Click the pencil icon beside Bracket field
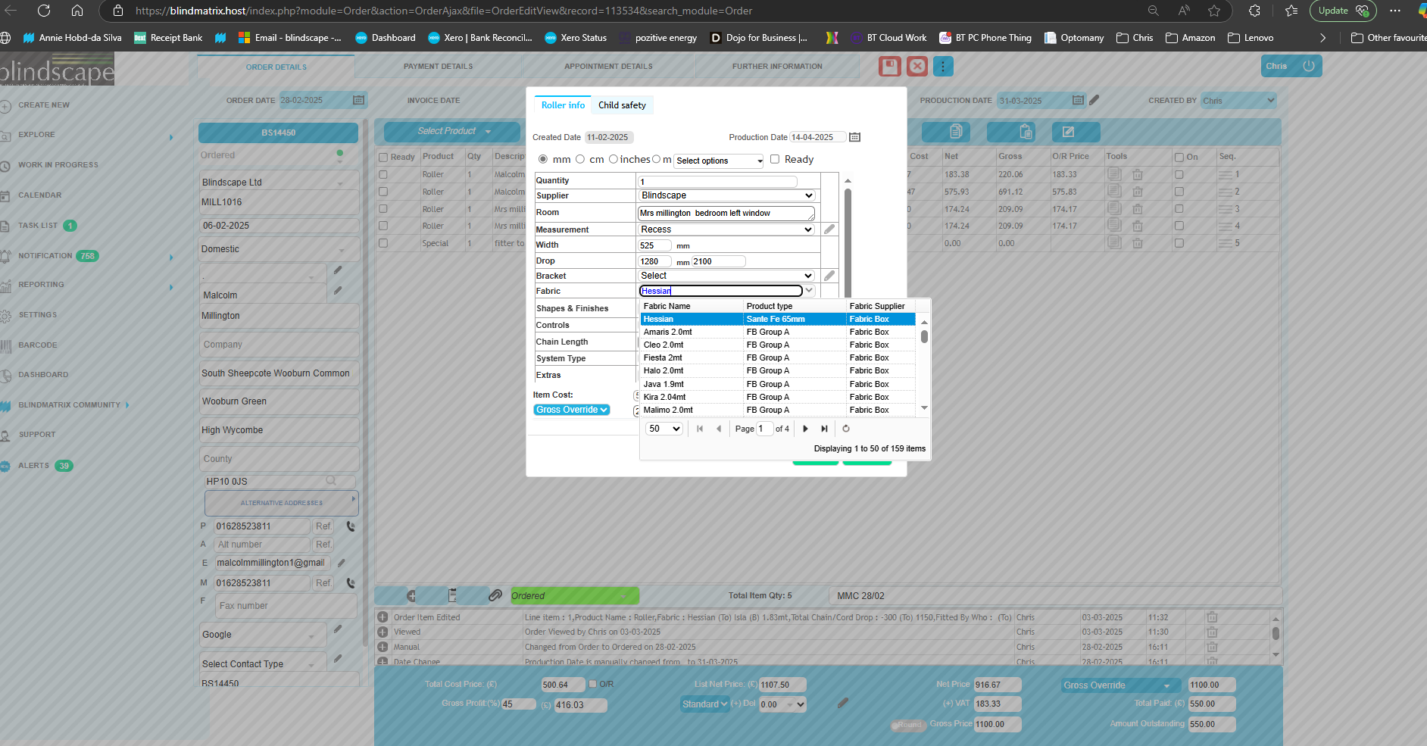This screenshot has width=1427, height=746. pos(829,276)
